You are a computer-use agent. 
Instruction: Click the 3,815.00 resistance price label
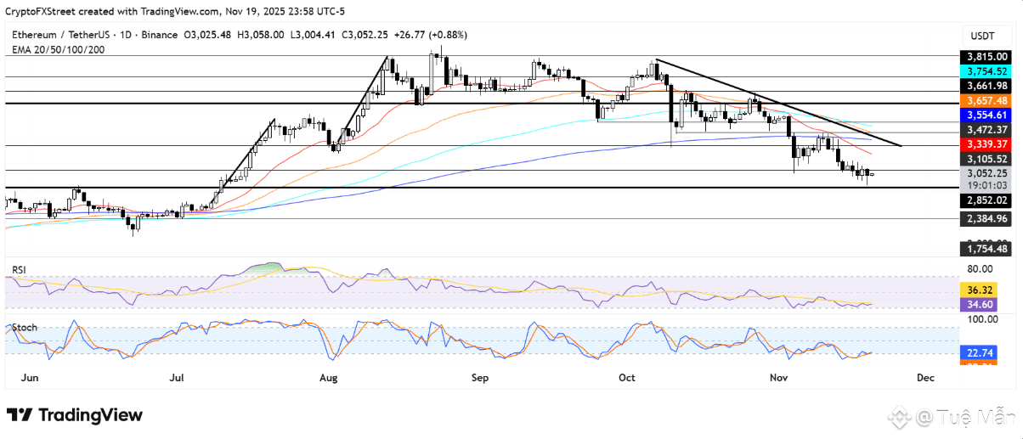click(x=986, y=57)
